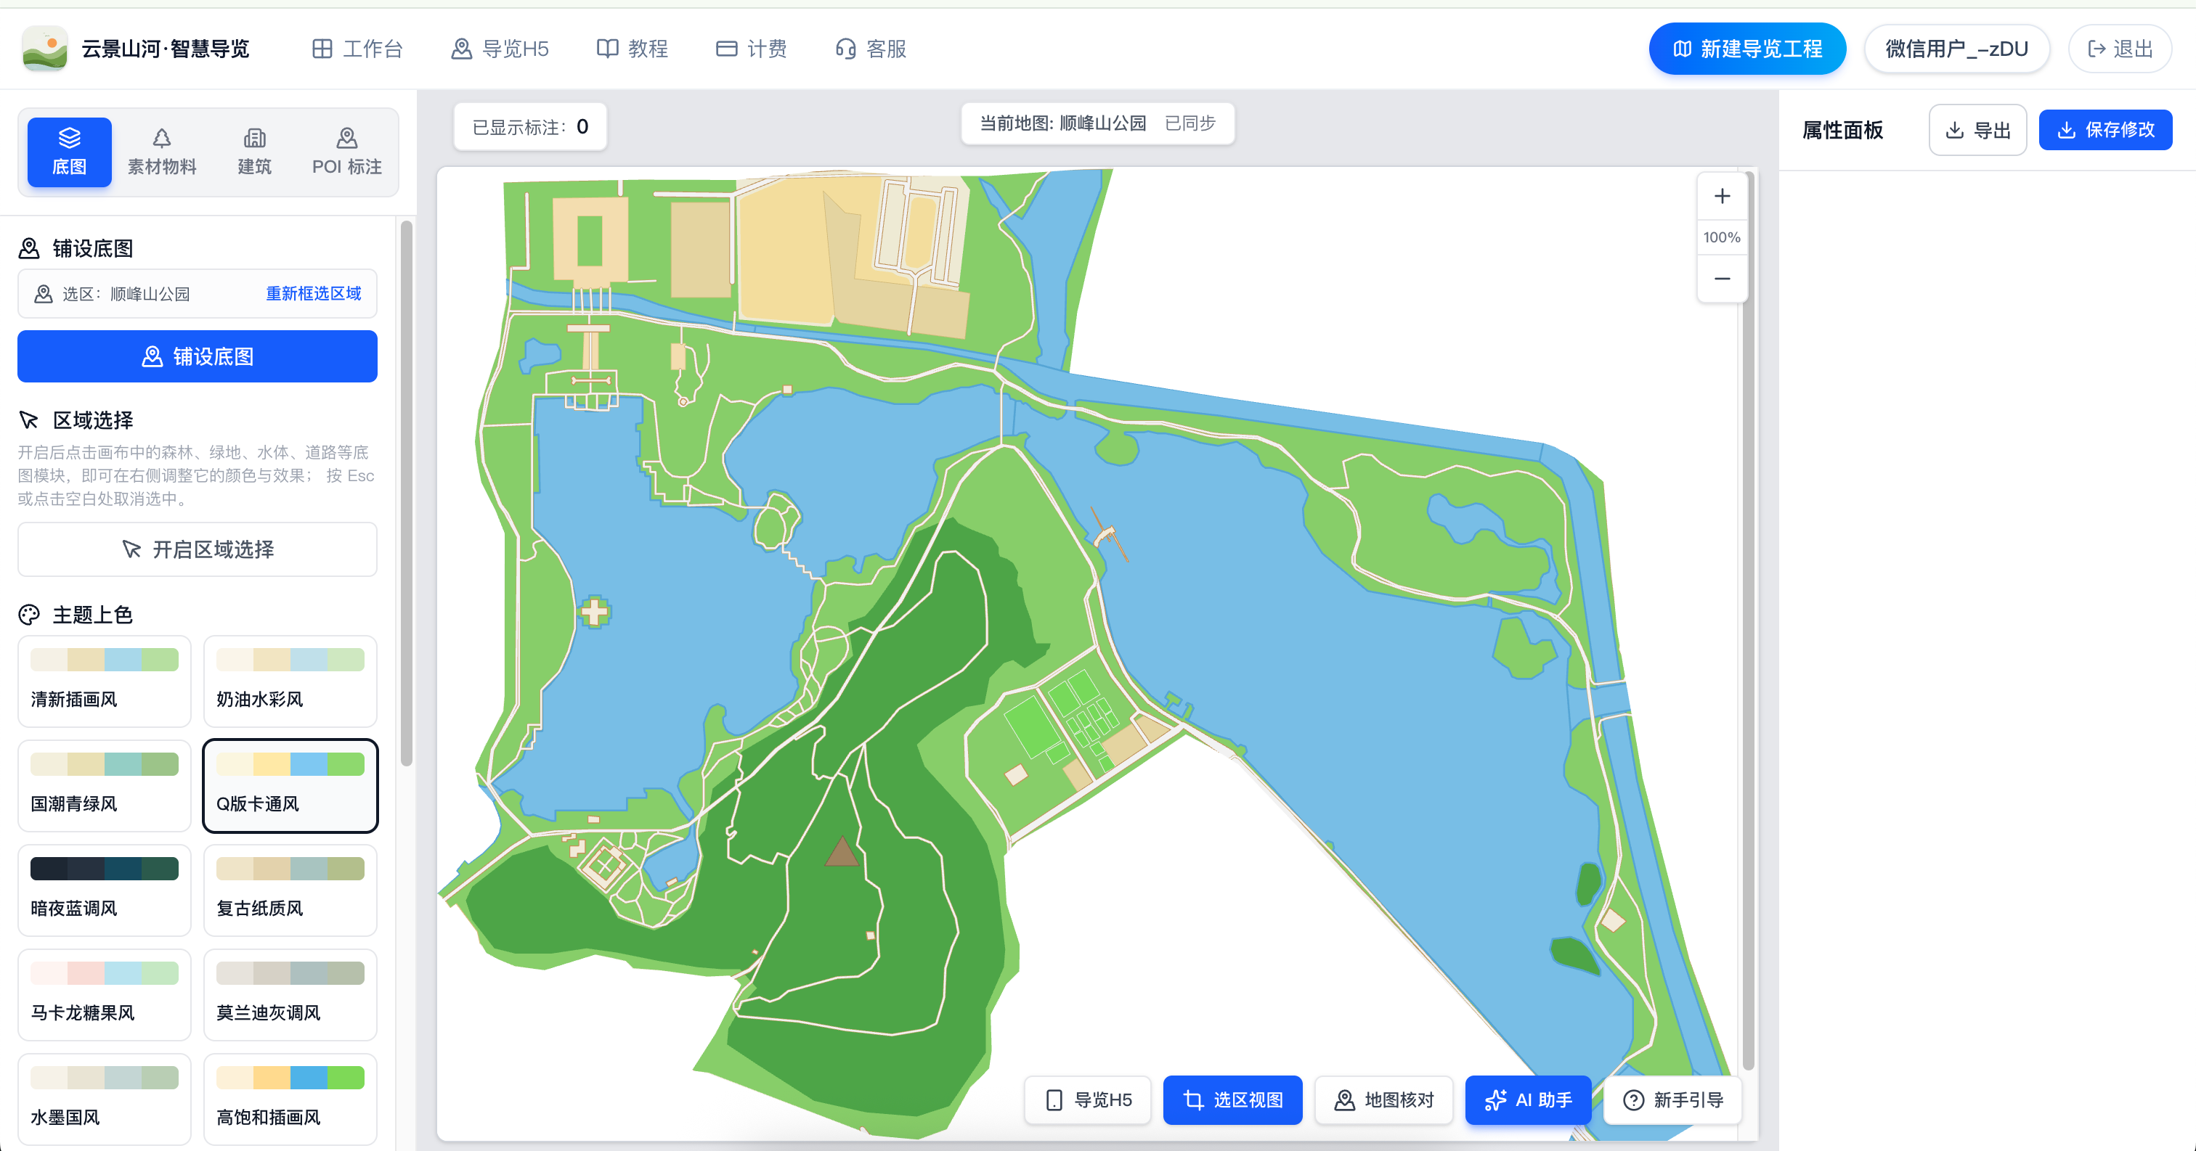This screenshot has width=2196, height=1151.
Task: Click 新建导览工程 button
Action: click(1746, 49)
